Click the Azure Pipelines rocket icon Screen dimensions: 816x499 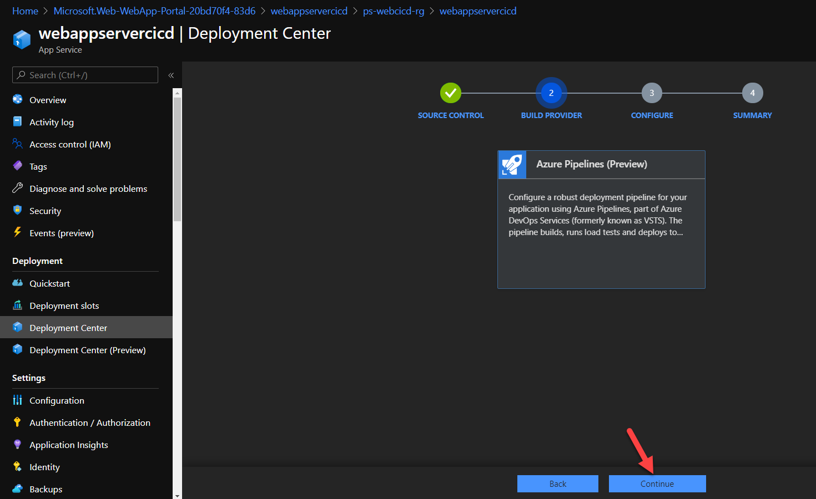511,164
